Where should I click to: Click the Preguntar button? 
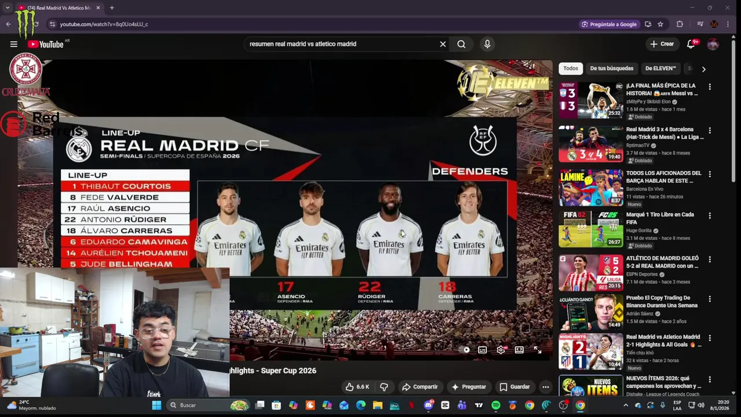[x=469, y=387]
